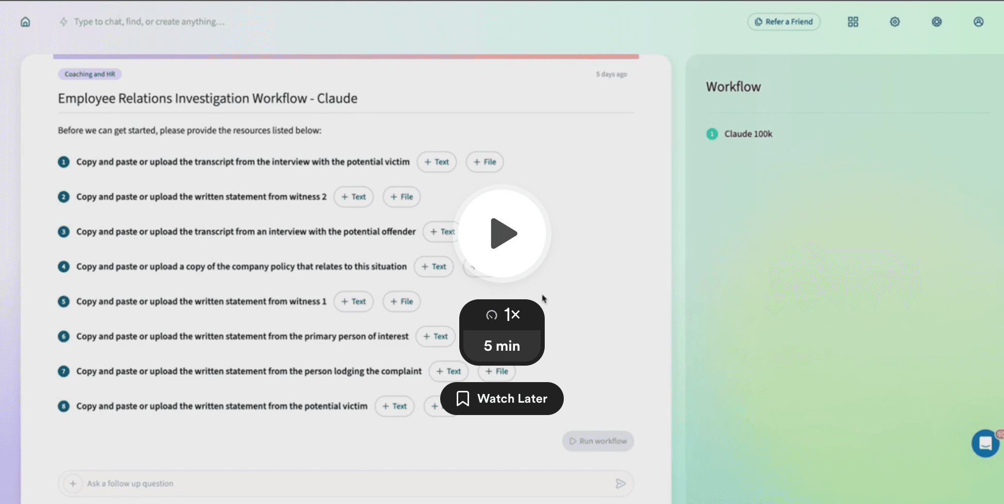Screen dimensions: 1004x504
Task: Click the '5 days ago' timestamp
Action: click(611, 74)
